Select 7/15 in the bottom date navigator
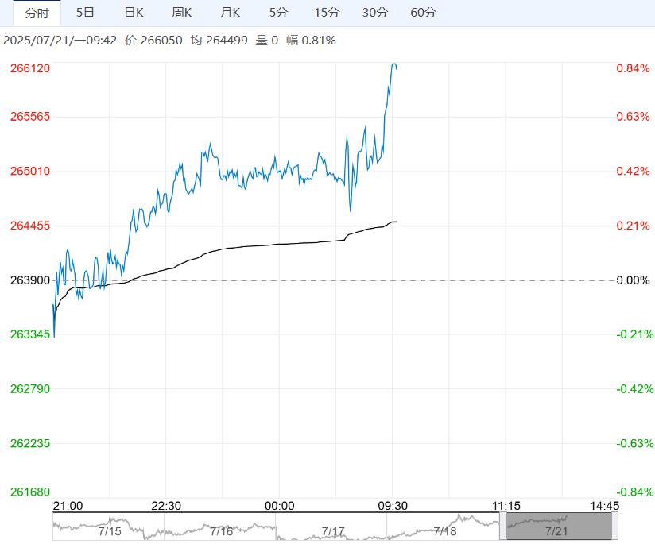 108,530
